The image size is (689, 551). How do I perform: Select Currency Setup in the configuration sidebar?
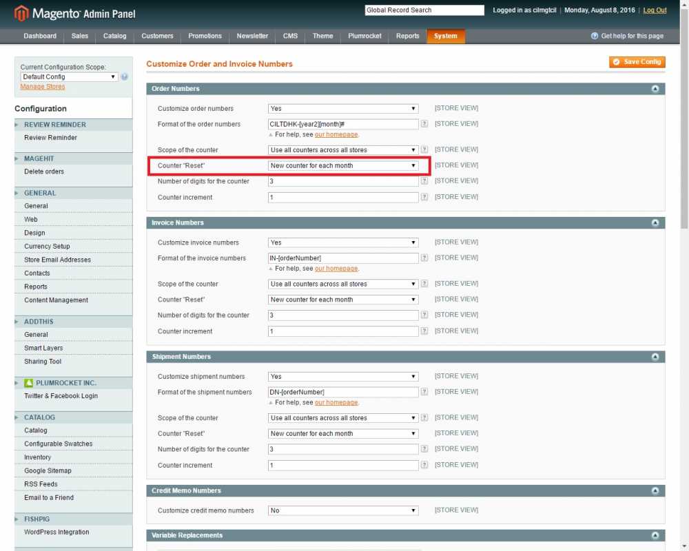[x=47, y=247]
